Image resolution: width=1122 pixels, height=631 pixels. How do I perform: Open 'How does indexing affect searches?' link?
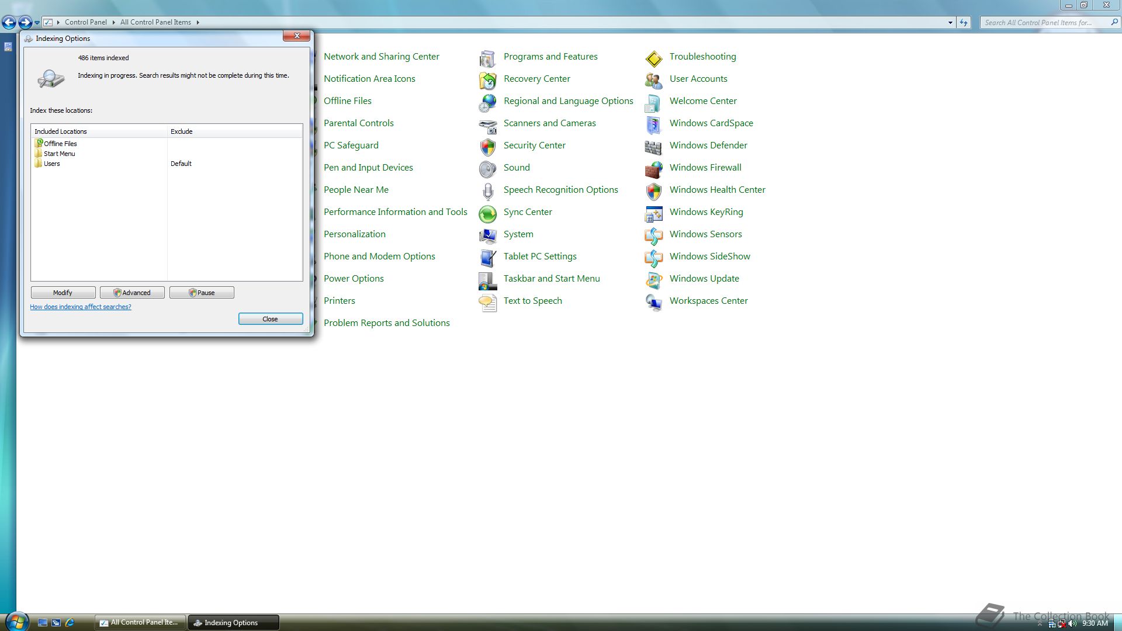(x=81, y=307)
